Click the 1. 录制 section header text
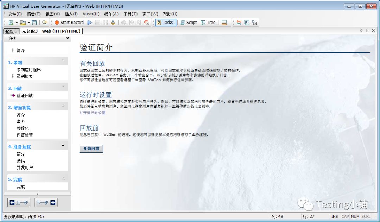This screenshot has height=222, width=380. point(15,63)
